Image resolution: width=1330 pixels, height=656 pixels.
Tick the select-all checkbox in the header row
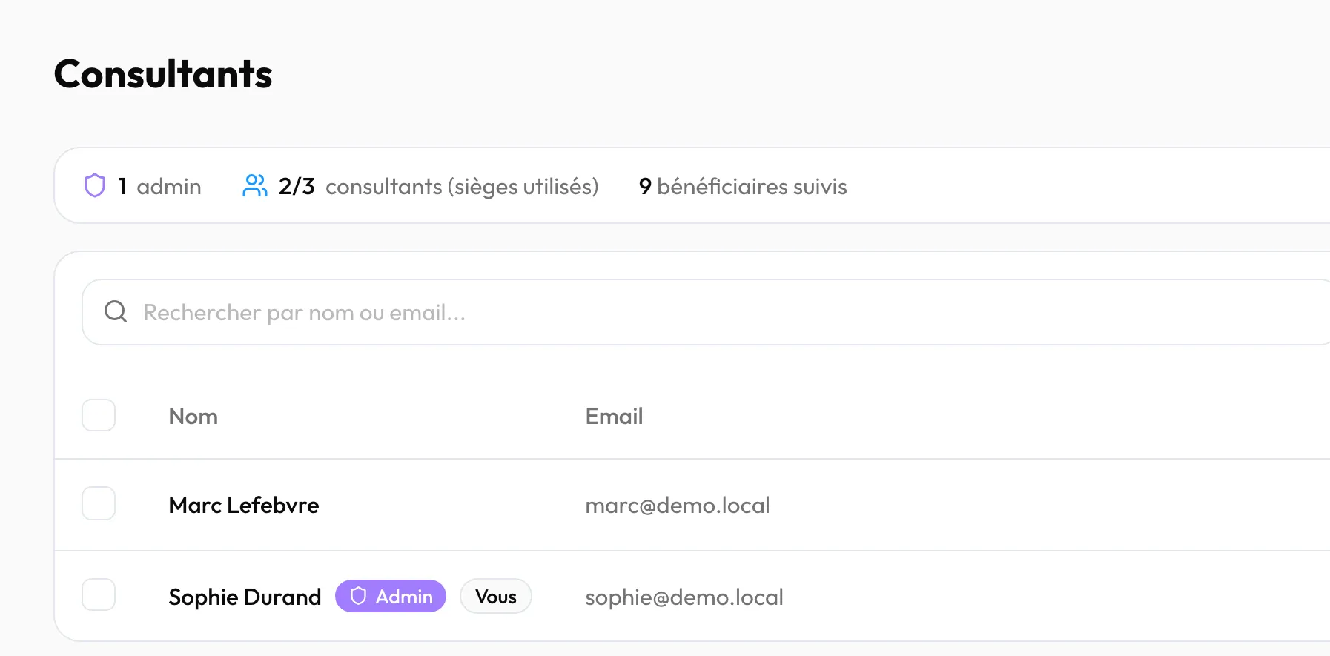(x=99, y=415)
